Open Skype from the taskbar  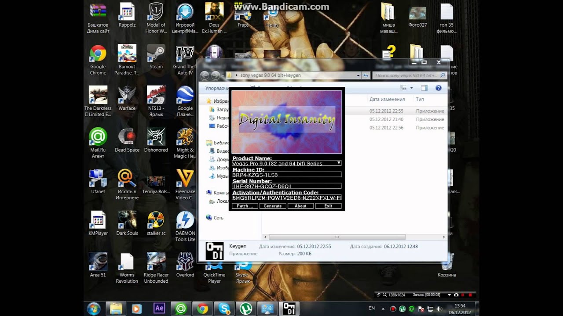[x=224, y=309]
